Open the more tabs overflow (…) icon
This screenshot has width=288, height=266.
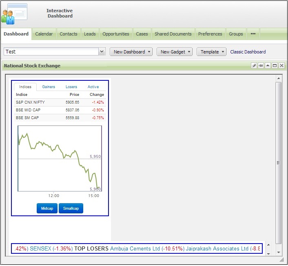coord(253,34)
